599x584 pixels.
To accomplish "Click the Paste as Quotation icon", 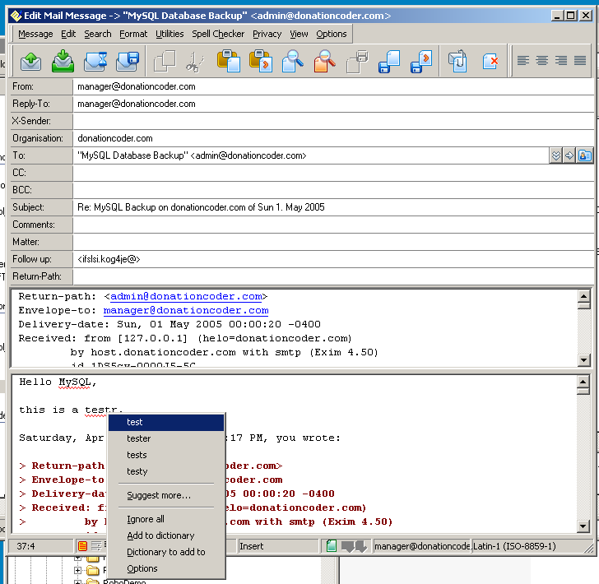I will click(261, 61).
